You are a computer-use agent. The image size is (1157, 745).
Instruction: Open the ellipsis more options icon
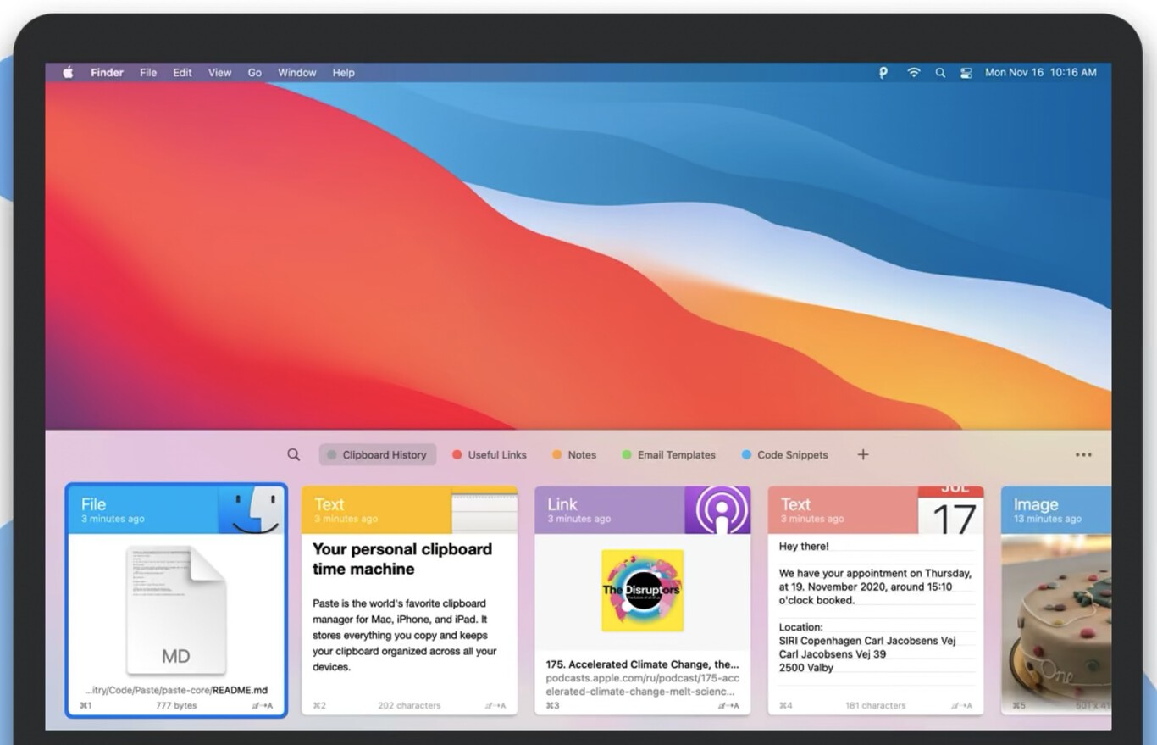[x=1082, y=454]
